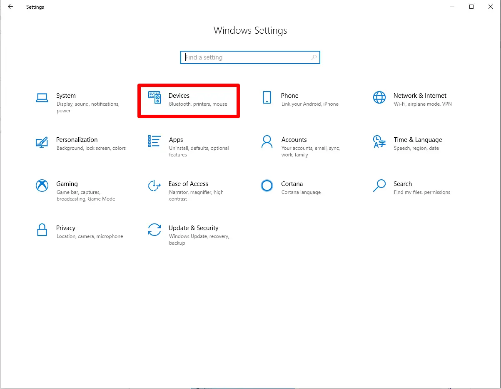Focus the Find a setting field
The height and width of the screenshot is (389, 501).
(250, 57)
